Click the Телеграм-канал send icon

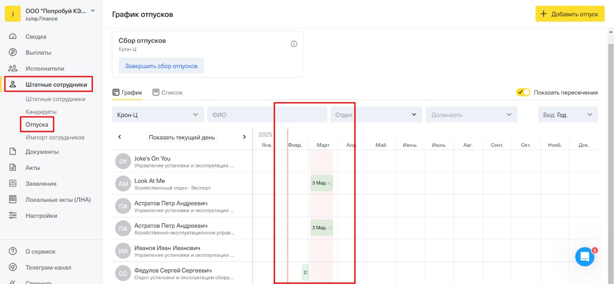point(13,268)
